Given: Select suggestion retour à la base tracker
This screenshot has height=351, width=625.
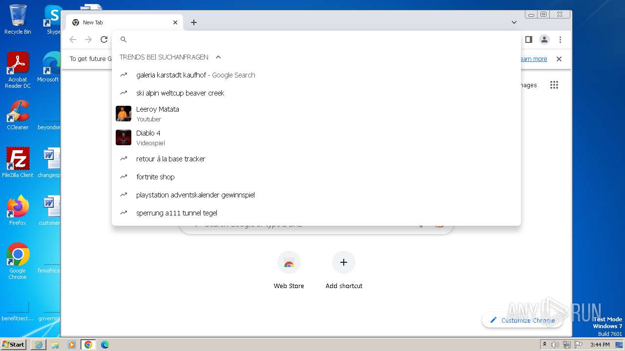Looking at the screenshot, I should pos(316,159).
